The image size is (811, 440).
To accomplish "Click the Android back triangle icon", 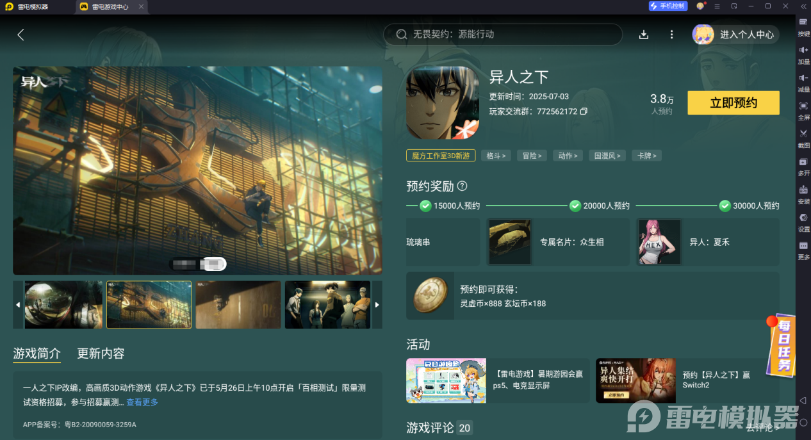I will 803,400.
